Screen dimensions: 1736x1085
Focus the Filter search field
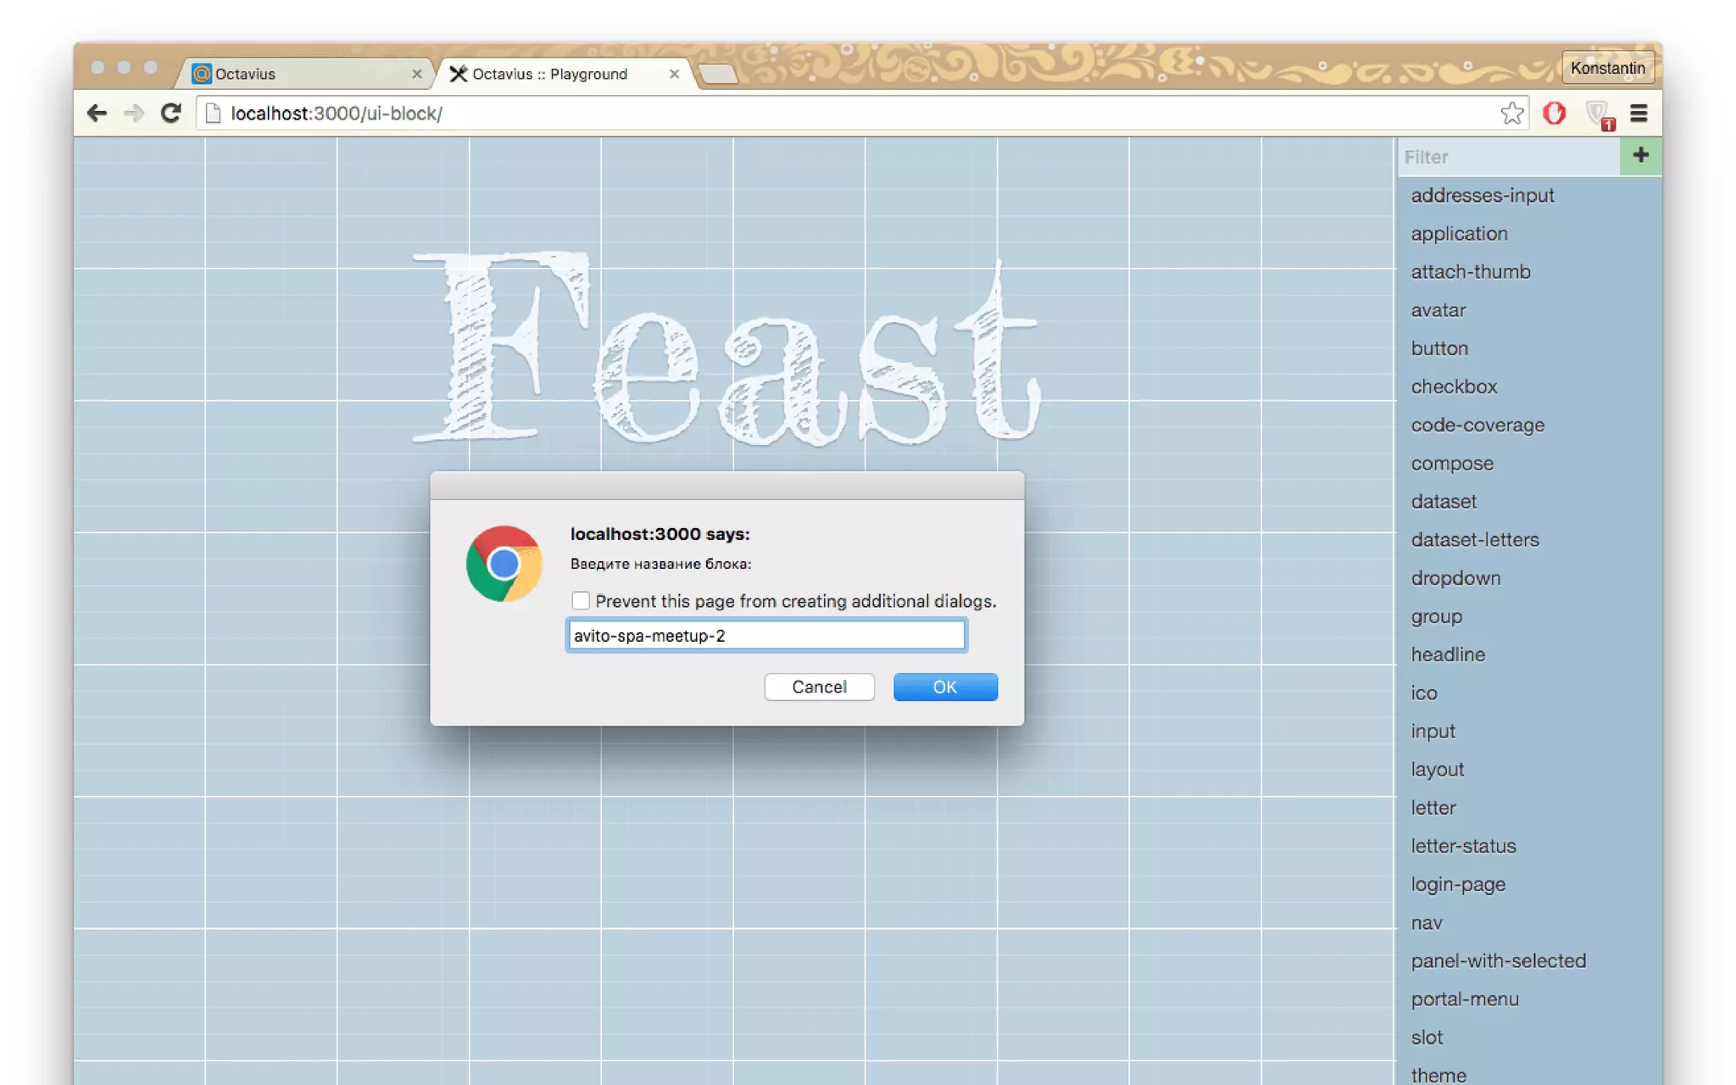[1507, 157]
